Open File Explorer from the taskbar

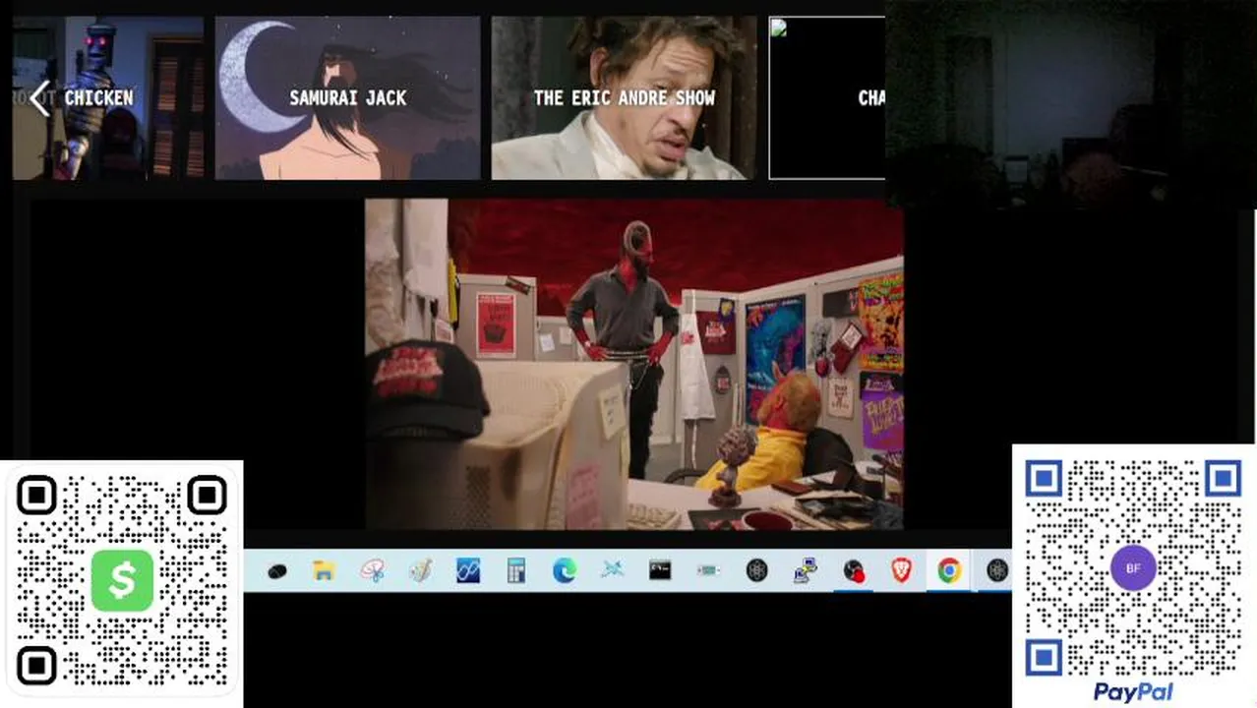[x=325, y=570]
